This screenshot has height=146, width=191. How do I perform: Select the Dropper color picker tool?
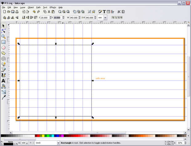pyautogui.click(x=3, y=97)
